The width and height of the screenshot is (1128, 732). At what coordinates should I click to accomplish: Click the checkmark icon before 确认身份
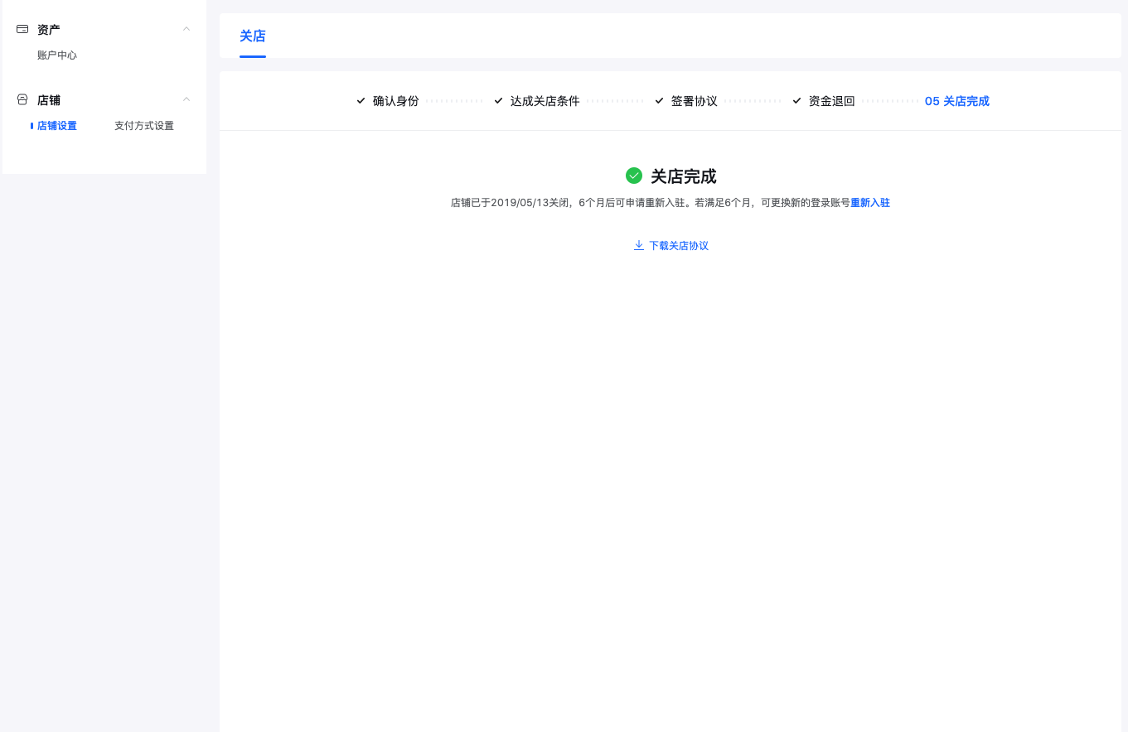(361, 100)
